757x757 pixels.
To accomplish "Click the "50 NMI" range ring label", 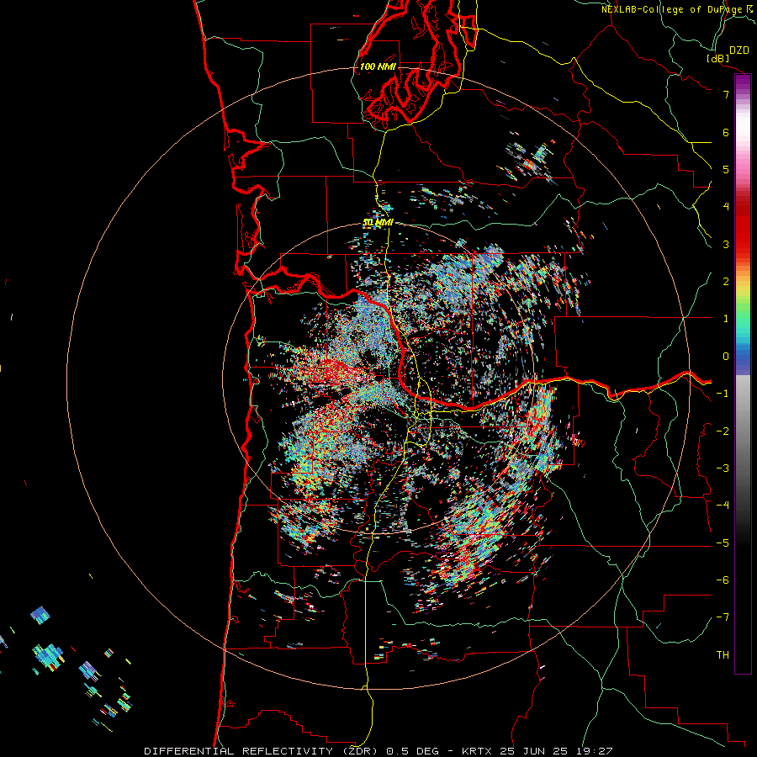I will [x=378, y=223].
